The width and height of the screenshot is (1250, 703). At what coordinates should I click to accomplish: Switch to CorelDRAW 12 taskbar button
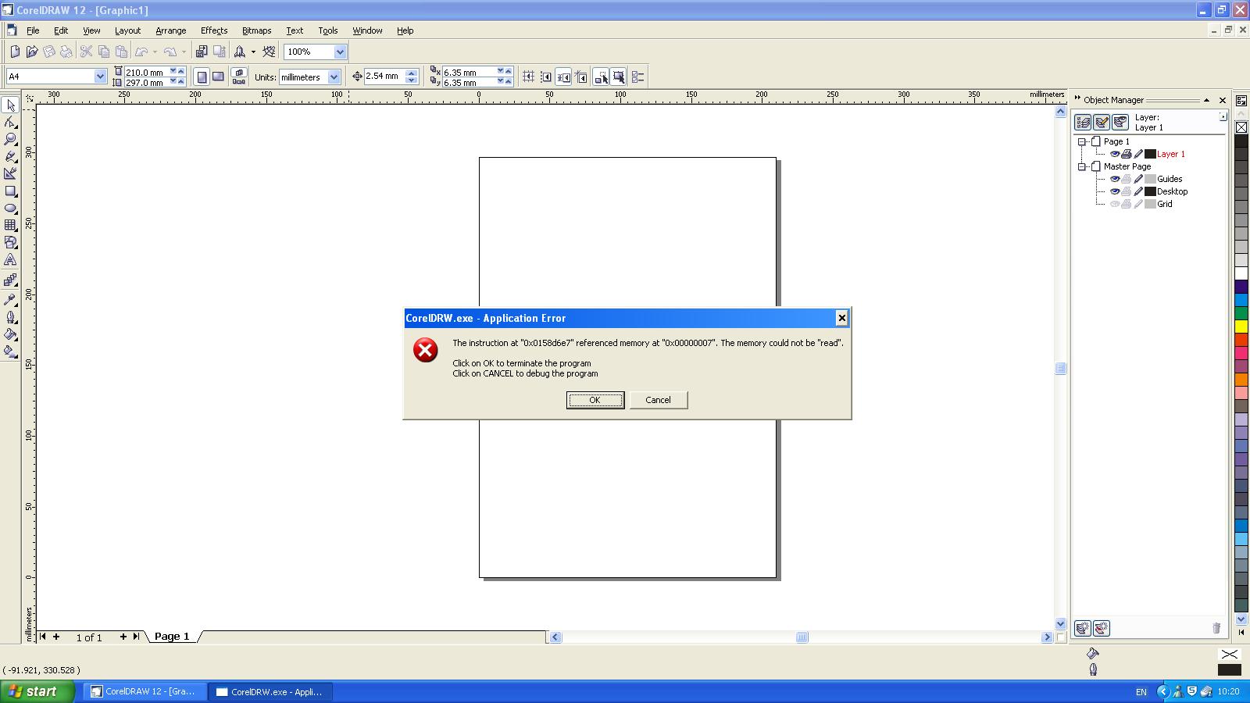coord(145,691)
